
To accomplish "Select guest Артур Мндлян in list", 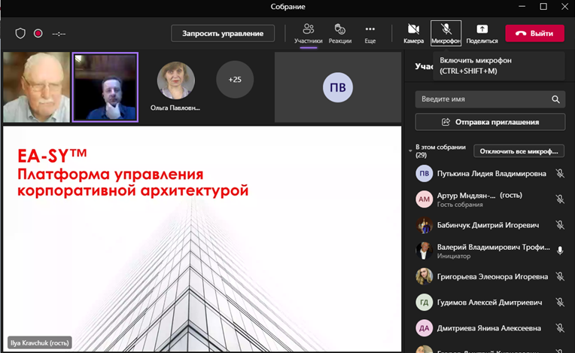I will 490,199.
